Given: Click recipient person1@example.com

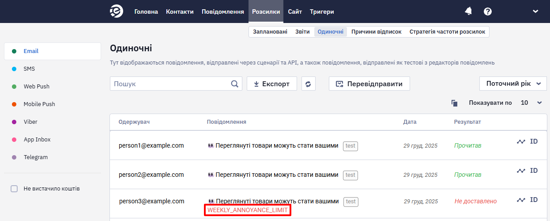Looking at the screenshot, I should 151,145.
